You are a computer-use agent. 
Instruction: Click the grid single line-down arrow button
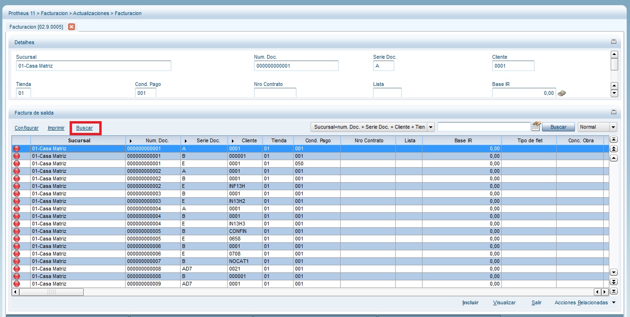tap(614, 272)
